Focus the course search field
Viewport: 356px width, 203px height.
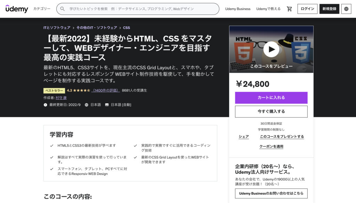pos(138,9)
